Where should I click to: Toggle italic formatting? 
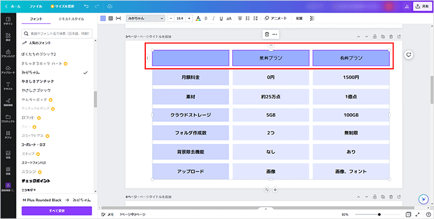(x=214, y=18)
